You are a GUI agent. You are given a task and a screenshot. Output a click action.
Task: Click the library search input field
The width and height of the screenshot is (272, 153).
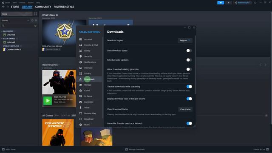[19, 25]
